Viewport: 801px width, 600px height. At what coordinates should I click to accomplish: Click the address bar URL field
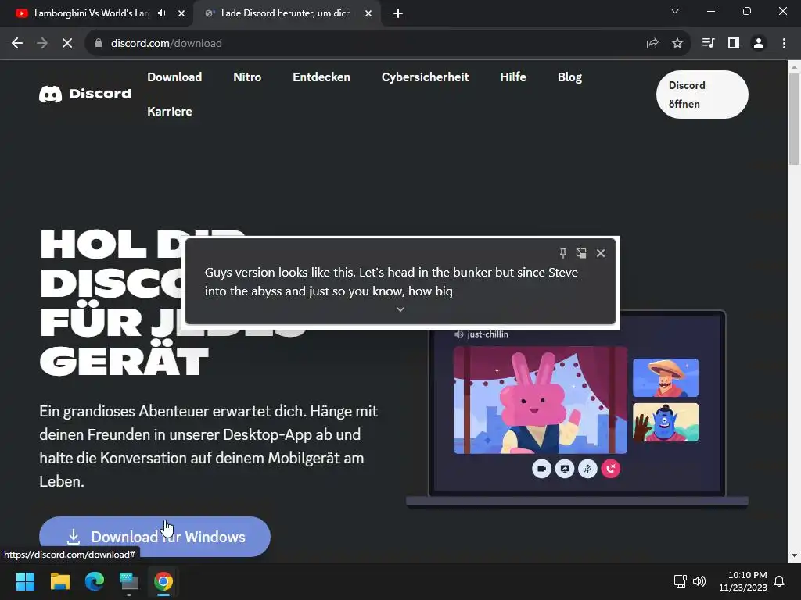[x=368, y=44]
